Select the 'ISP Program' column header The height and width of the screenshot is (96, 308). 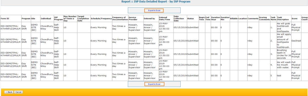click(x=58, y=19)
